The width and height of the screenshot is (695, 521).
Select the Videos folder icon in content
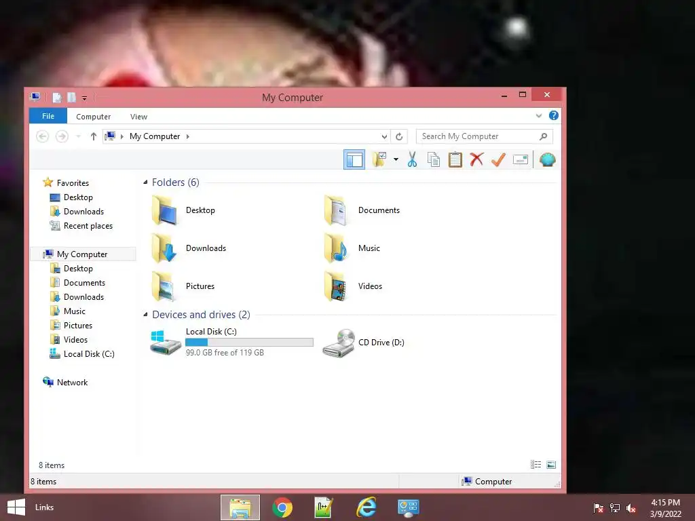(x=336, y=286)
